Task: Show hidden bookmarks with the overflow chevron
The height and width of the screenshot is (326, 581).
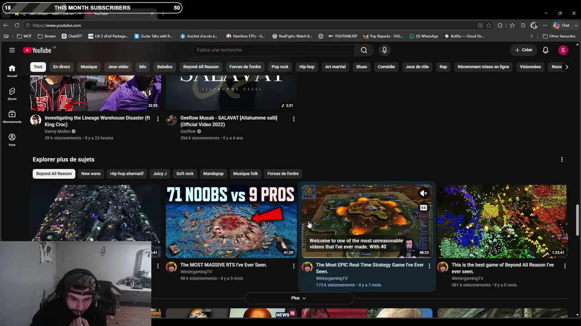Action: [532, 36]
